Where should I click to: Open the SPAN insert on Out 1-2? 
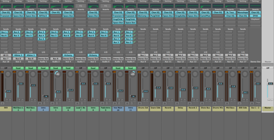coord(255,16)
